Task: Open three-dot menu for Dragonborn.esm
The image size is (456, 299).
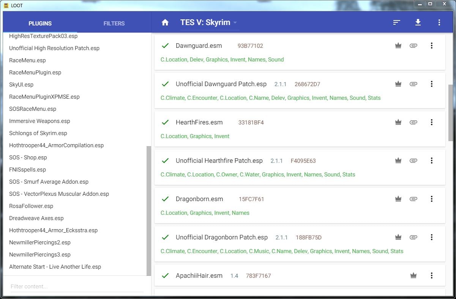Action: click(432, 199)
